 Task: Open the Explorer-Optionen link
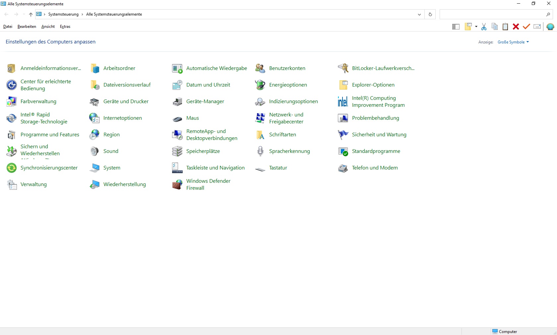(x=373, y=85)
